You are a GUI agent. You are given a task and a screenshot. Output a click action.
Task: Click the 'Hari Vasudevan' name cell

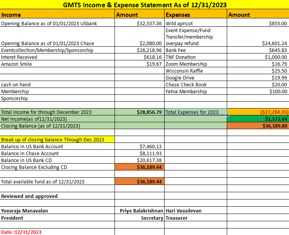[x=195, y=211]
